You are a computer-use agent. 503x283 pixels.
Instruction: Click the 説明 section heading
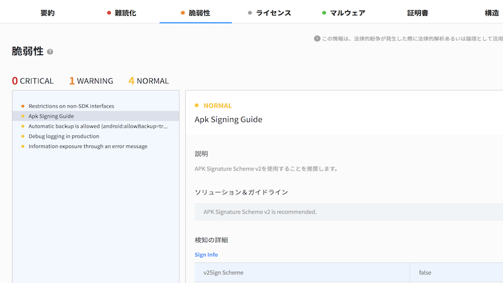201,154
